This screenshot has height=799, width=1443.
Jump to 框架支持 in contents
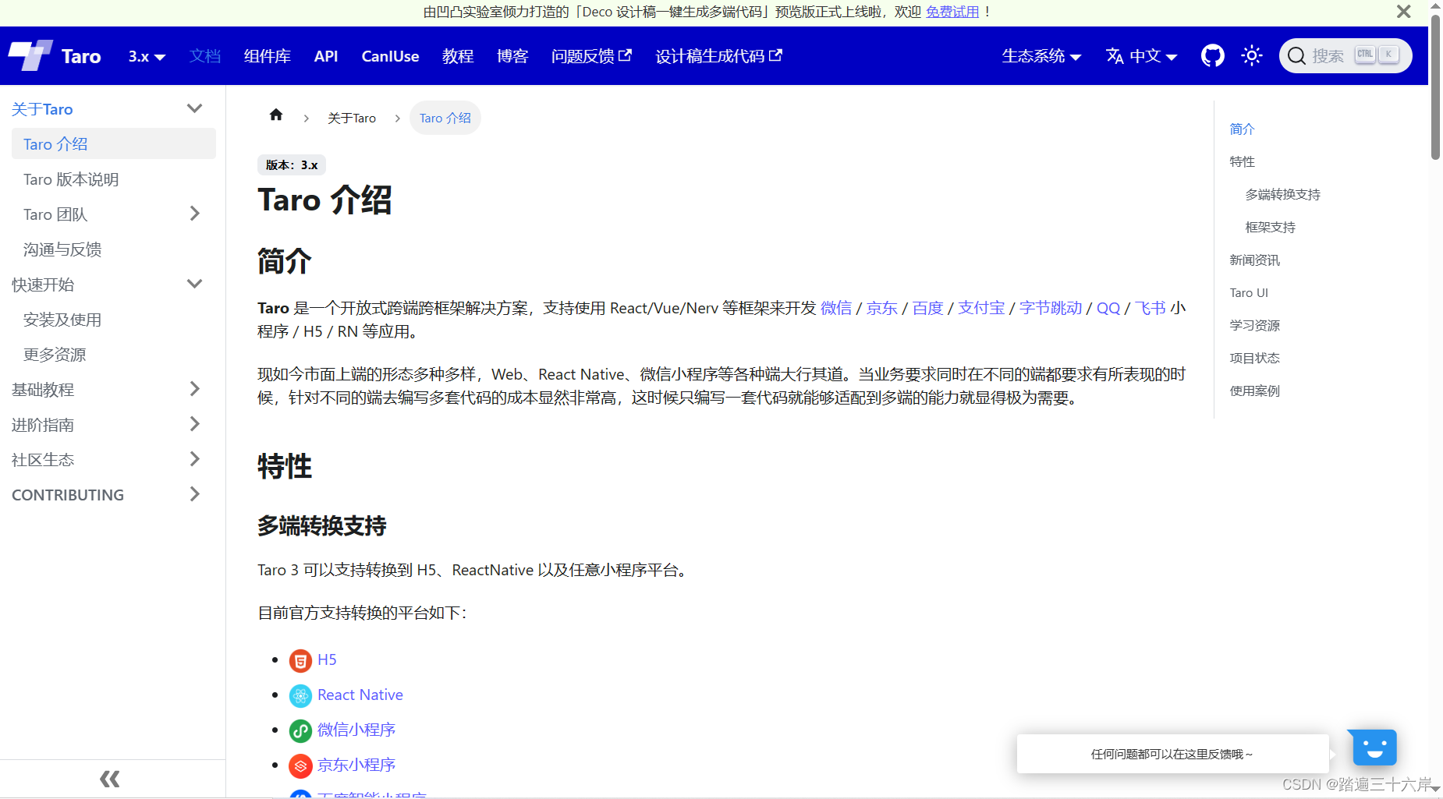1271,227
